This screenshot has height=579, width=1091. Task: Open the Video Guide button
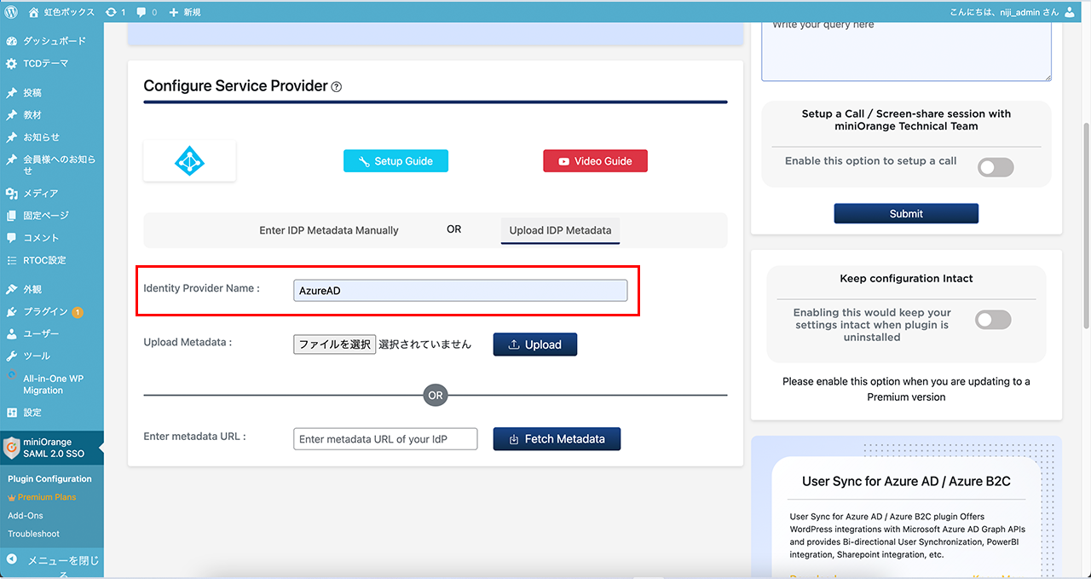coord(595,161)
